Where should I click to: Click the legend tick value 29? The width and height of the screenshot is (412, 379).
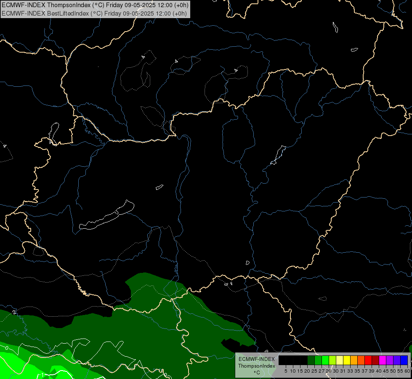tap(329, 371)
